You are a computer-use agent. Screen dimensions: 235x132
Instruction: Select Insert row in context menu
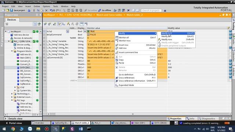tap(136, 45)
